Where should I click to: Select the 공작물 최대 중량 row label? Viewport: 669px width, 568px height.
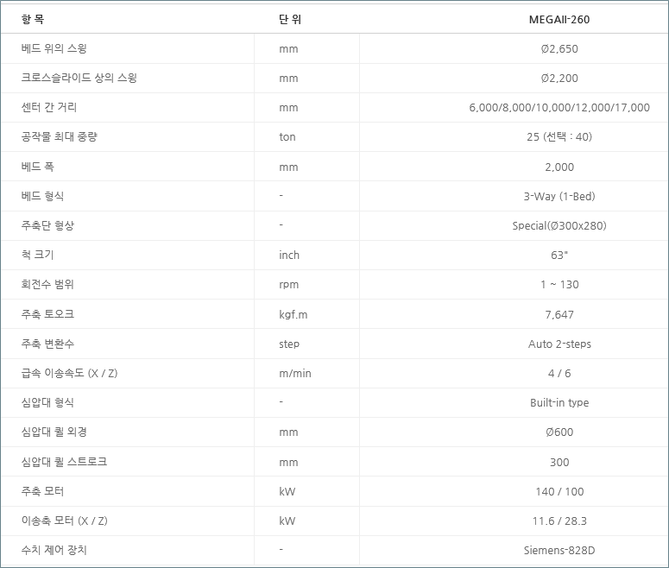(x=60, y=137)
